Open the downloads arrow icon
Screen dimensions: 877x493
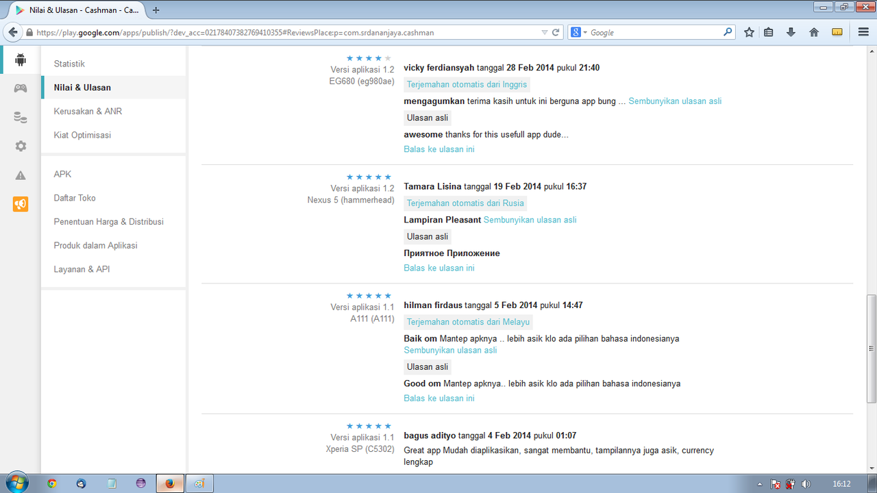click(791, 32)
